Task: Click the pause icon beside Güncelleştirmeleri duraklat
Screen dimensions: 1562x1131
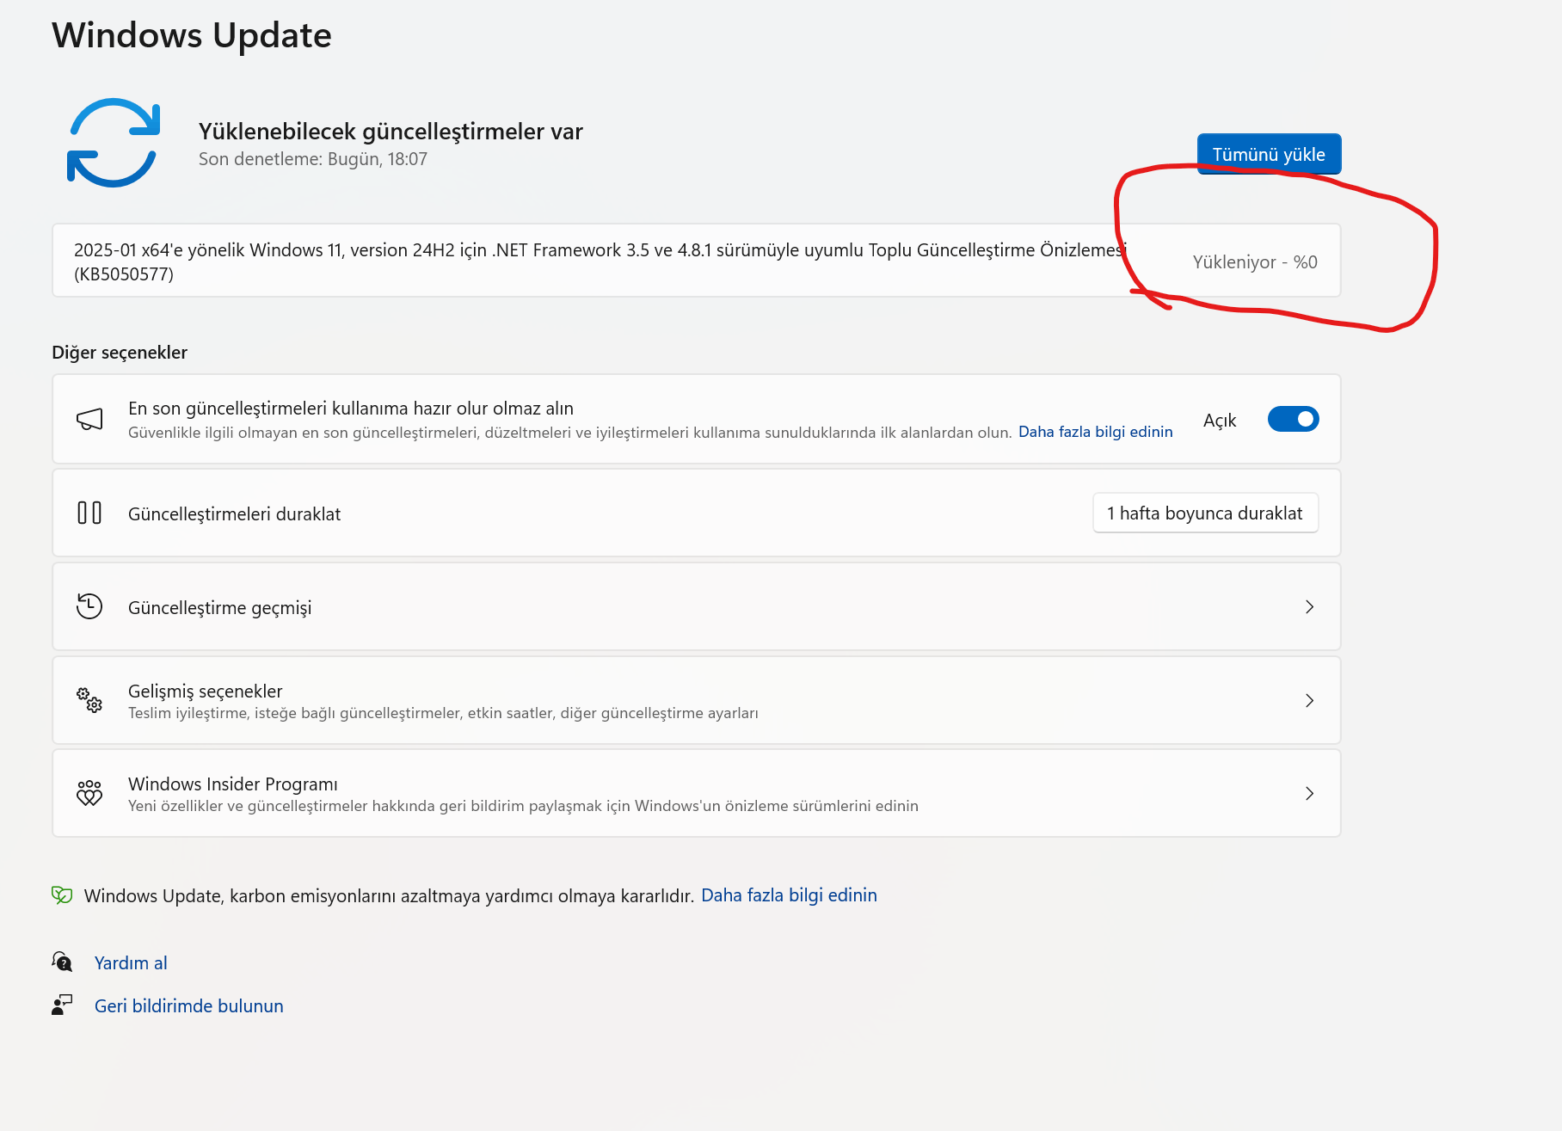Action: (89, 513)
